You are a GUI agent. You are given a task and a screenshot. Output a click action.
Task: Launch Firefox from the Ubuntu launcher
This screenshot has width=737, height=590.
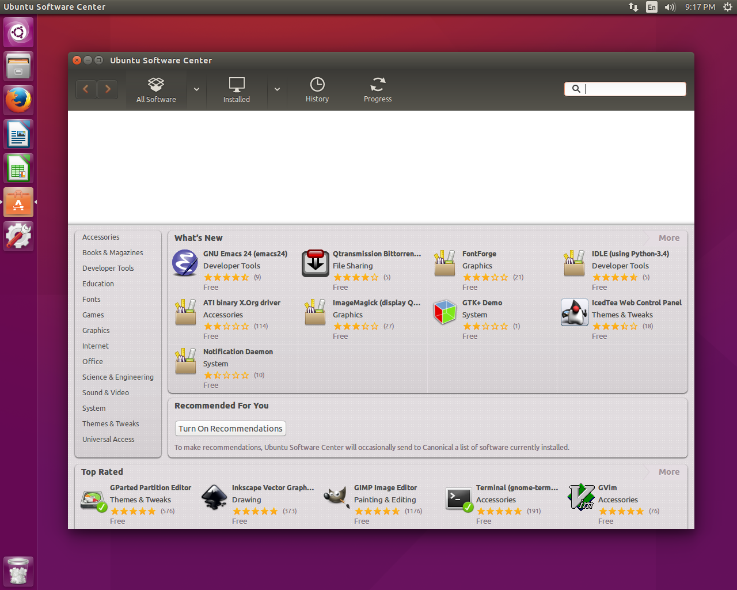pos(18,100)
